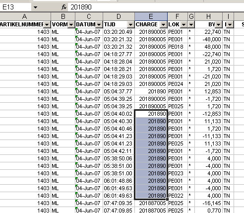Screen dimensions: 244x213
Task: Select the cell with value -48,000
Action: (209, 39)
